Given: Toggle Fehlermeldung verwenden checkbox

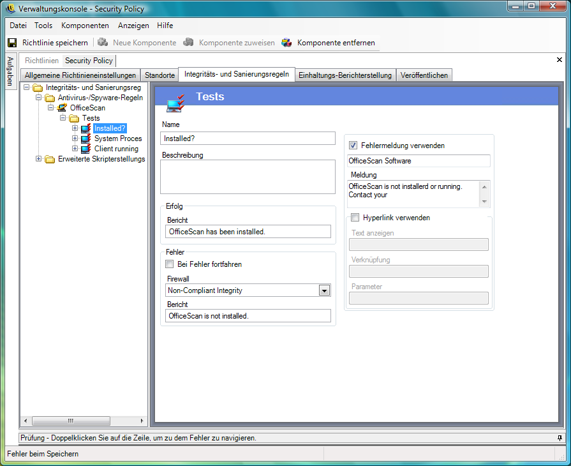Looking at the screenshot, I should click(x=353, y=146).
